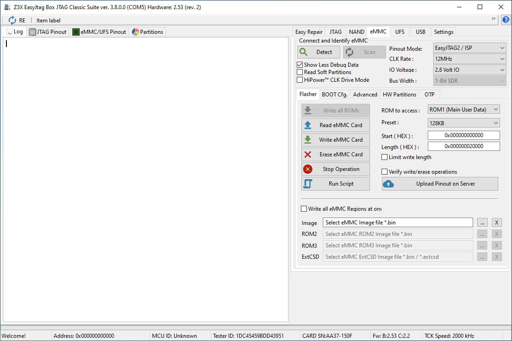Click the eMMC Image file path field

click(398, 223)
